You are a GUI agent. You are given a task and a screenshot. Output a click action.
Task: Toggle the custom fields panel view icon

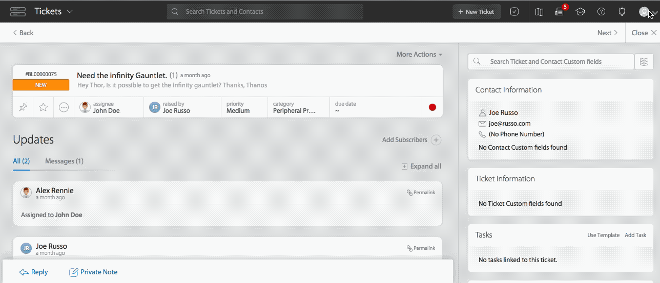point(644,62)
